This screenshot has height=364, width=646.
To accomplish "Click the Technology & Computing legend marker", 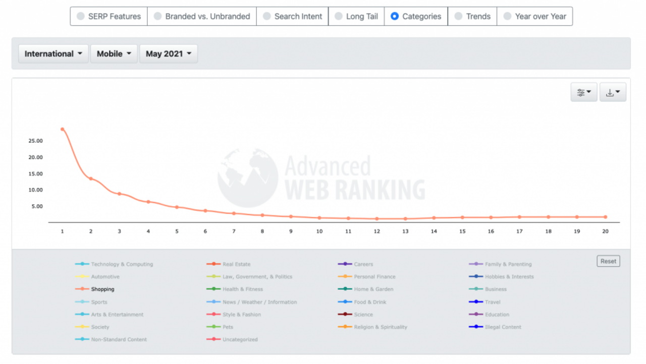I will 82,264.
